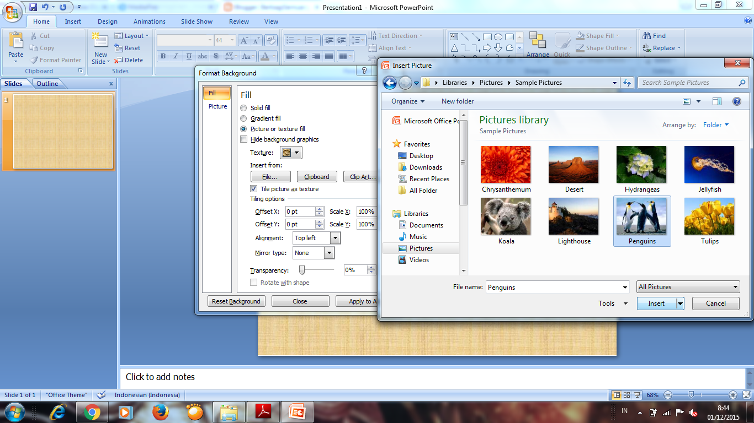Select Desktop in Favorites list
The width and height of the screenshot is (754, 423).
click(x=421, y=156)
